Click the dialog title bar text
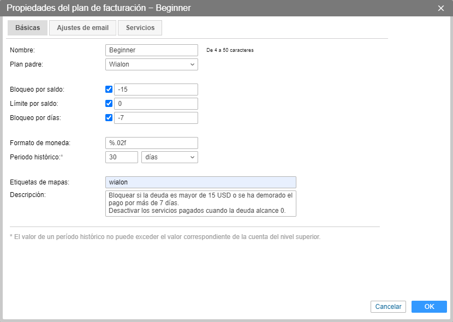 [x=98, y=8]
